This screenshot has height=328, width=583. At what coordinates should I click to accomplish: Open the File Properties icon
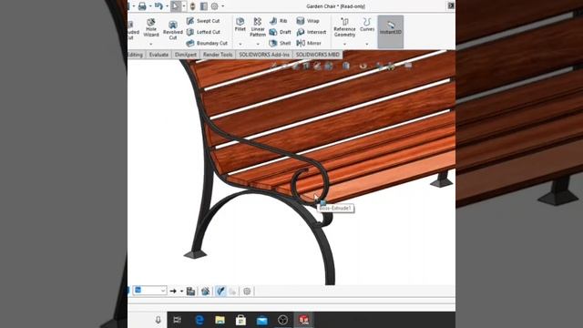tap(204, 6)
